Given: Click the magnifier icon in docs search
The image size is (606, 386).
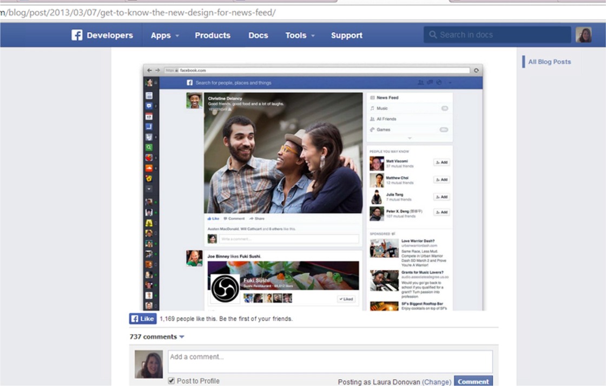Looking at the screenshot, I should [433, 35].
